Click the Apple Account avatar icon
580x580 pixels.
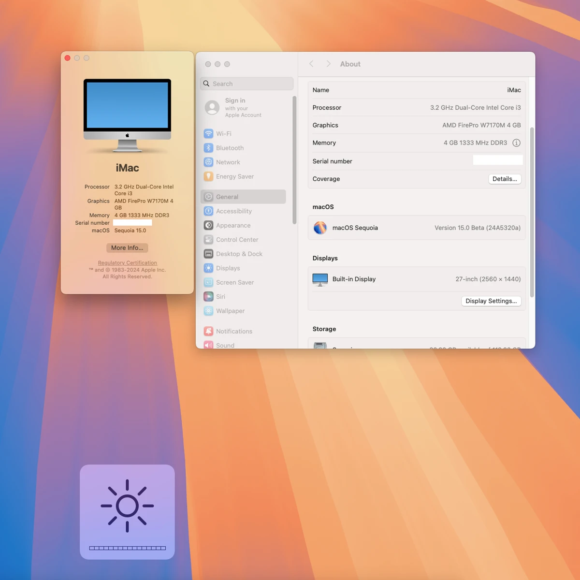[x=212, y=107]
